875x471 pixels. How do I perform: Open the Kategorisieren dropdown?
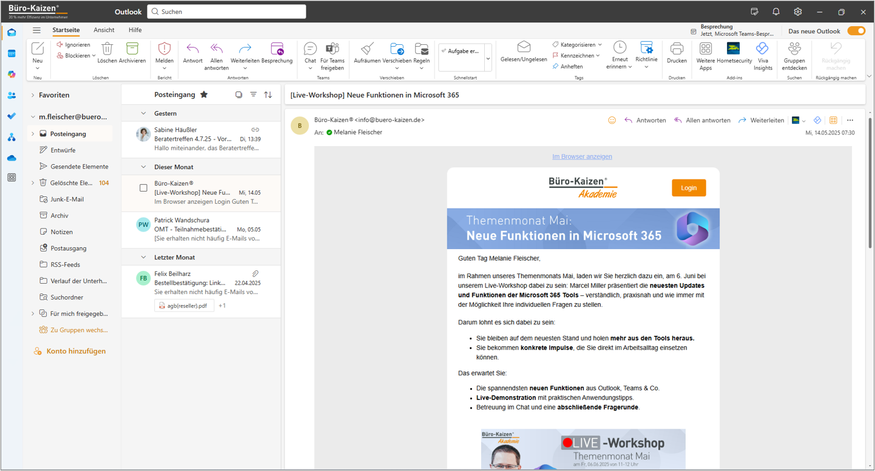[x=600, y=45]
